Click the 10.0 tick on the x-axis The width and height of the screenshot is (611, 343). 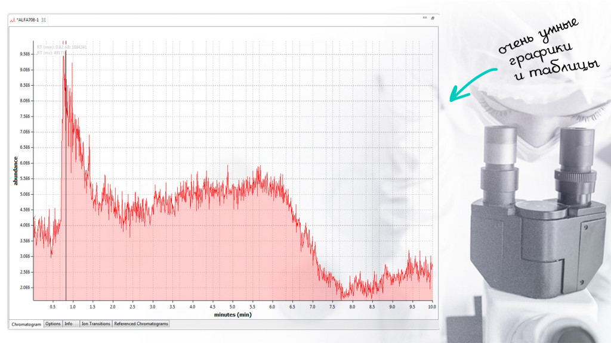431,307
